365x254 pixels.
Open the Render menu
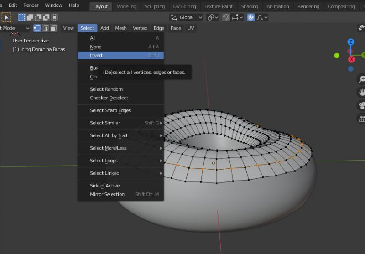click(31, 5)
